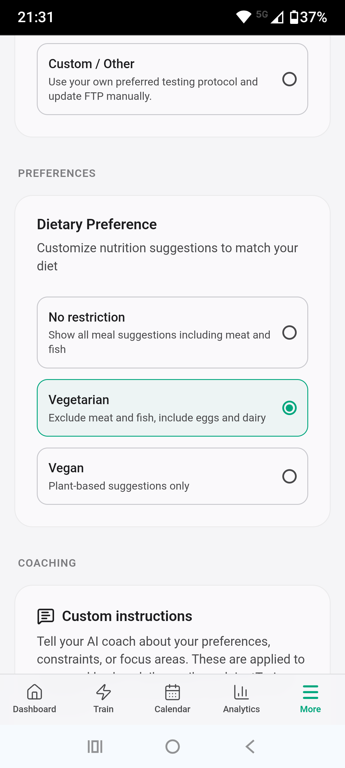The width and height of the screenshot is (345, 768).
Task: Select the No restriction radio button
Action: click(x=289, y=333)
